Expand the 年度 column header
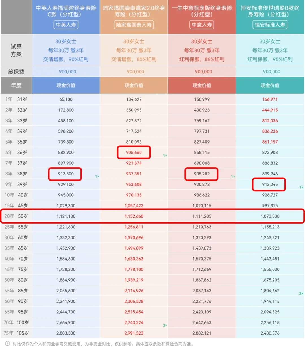Screen dimensions: 305x349 16,85
